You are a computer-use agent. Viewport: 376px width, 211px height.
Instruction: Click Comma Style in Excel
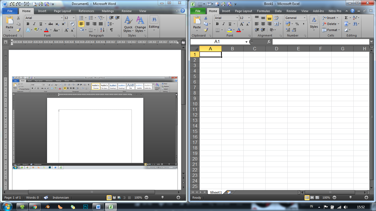pos(303,24)
